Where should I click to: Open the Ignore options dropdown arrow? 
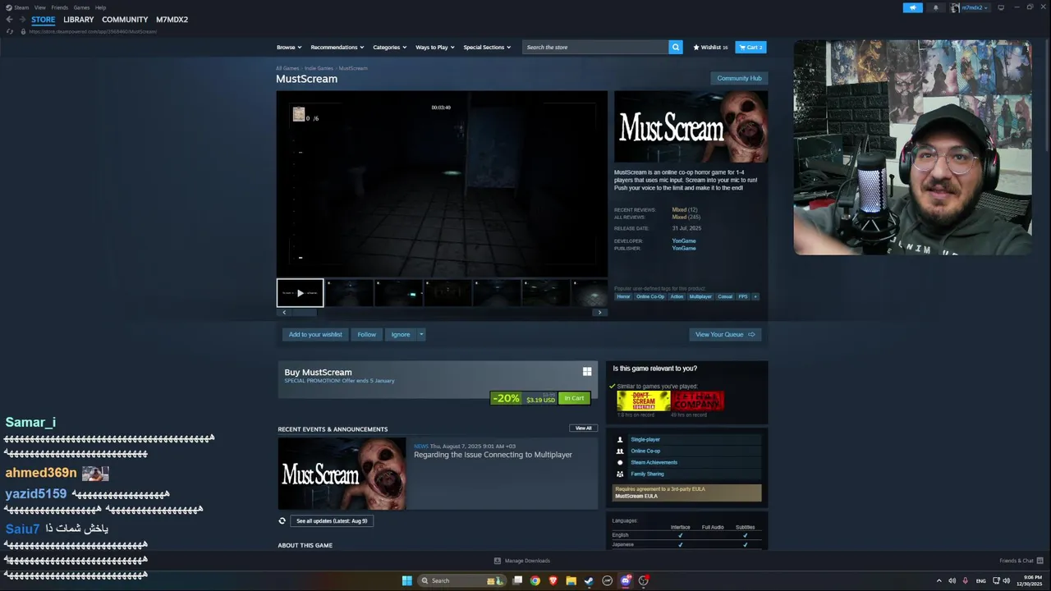tap(421, 334)
